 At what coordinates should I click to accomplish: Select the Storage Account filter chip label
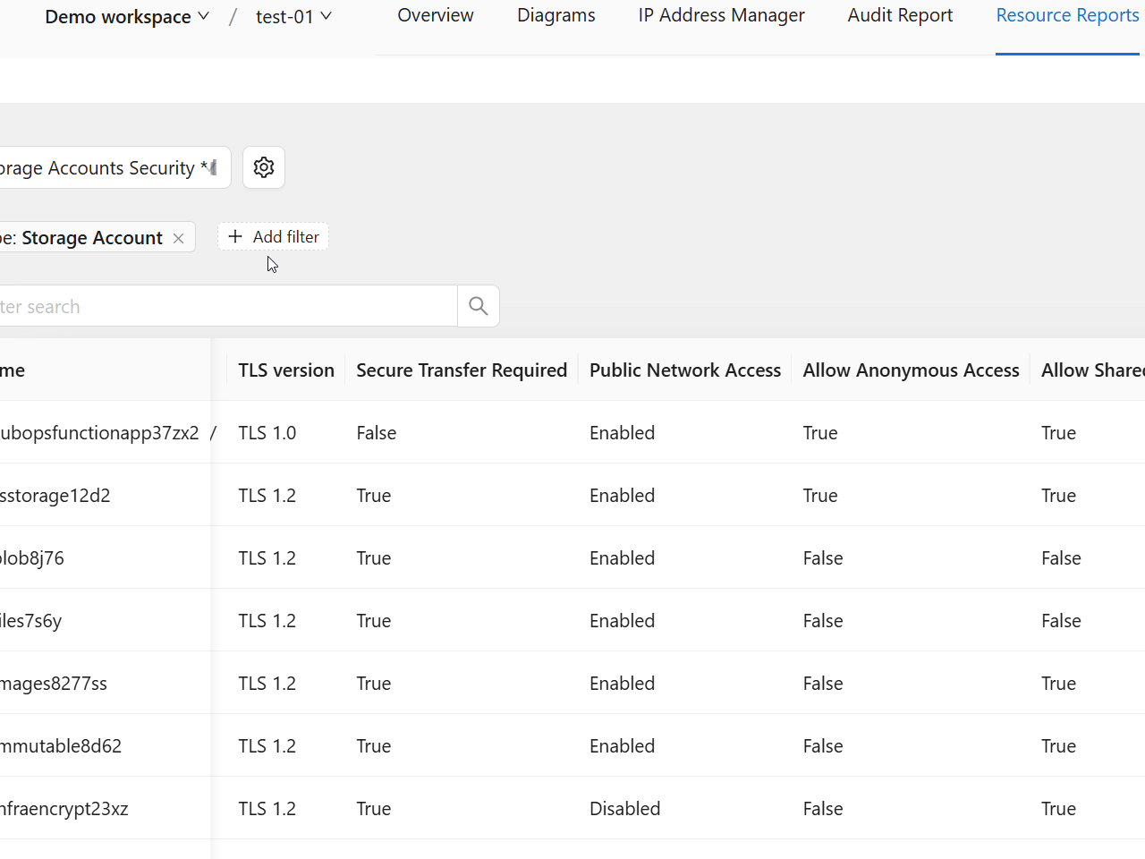[x=92, y=237]
